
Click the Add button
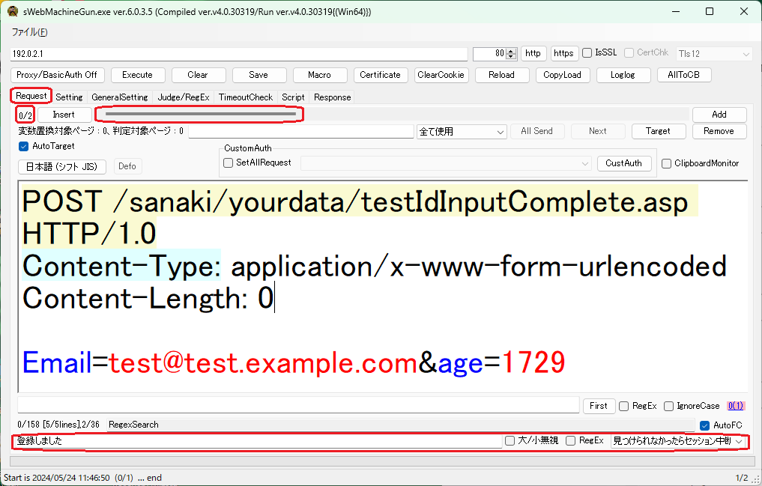point(719,115)
